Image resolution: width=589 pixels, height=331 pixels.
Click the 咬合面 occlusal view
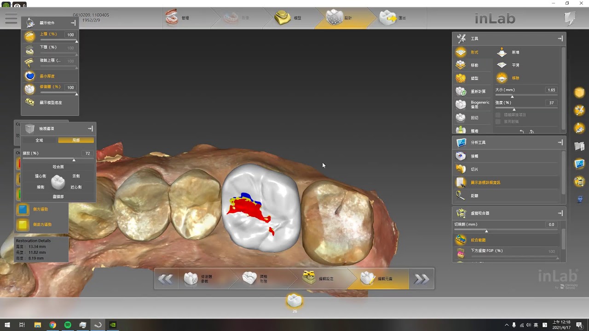click(x=58, y=167)
